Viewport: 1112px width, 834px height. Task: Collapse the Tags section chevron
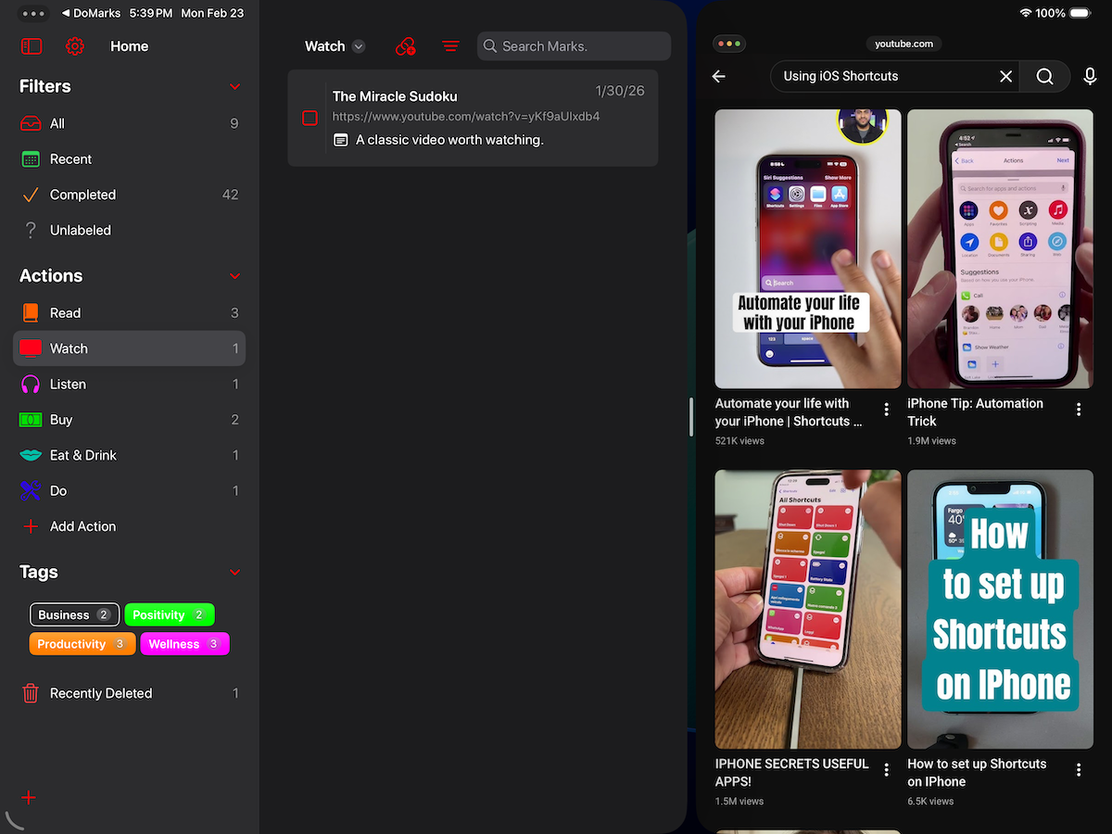tap(234, 573)
